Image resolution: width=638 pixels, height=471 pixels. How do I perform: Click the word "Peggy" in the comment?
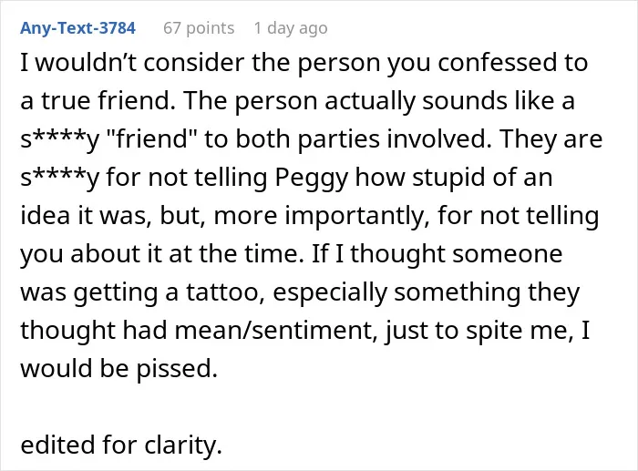312,179
